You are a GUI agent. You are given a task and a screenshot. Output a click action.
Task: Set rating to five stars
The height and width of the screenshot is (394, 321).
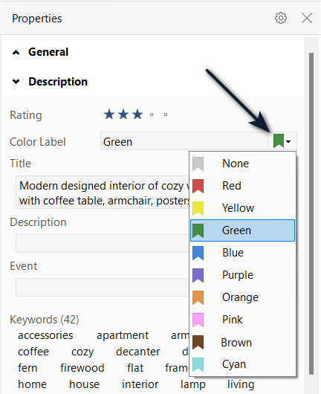(166, 114)
